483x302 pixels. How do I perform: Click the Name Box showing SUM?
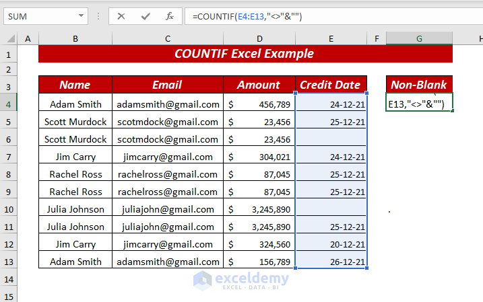click(46, 16)
